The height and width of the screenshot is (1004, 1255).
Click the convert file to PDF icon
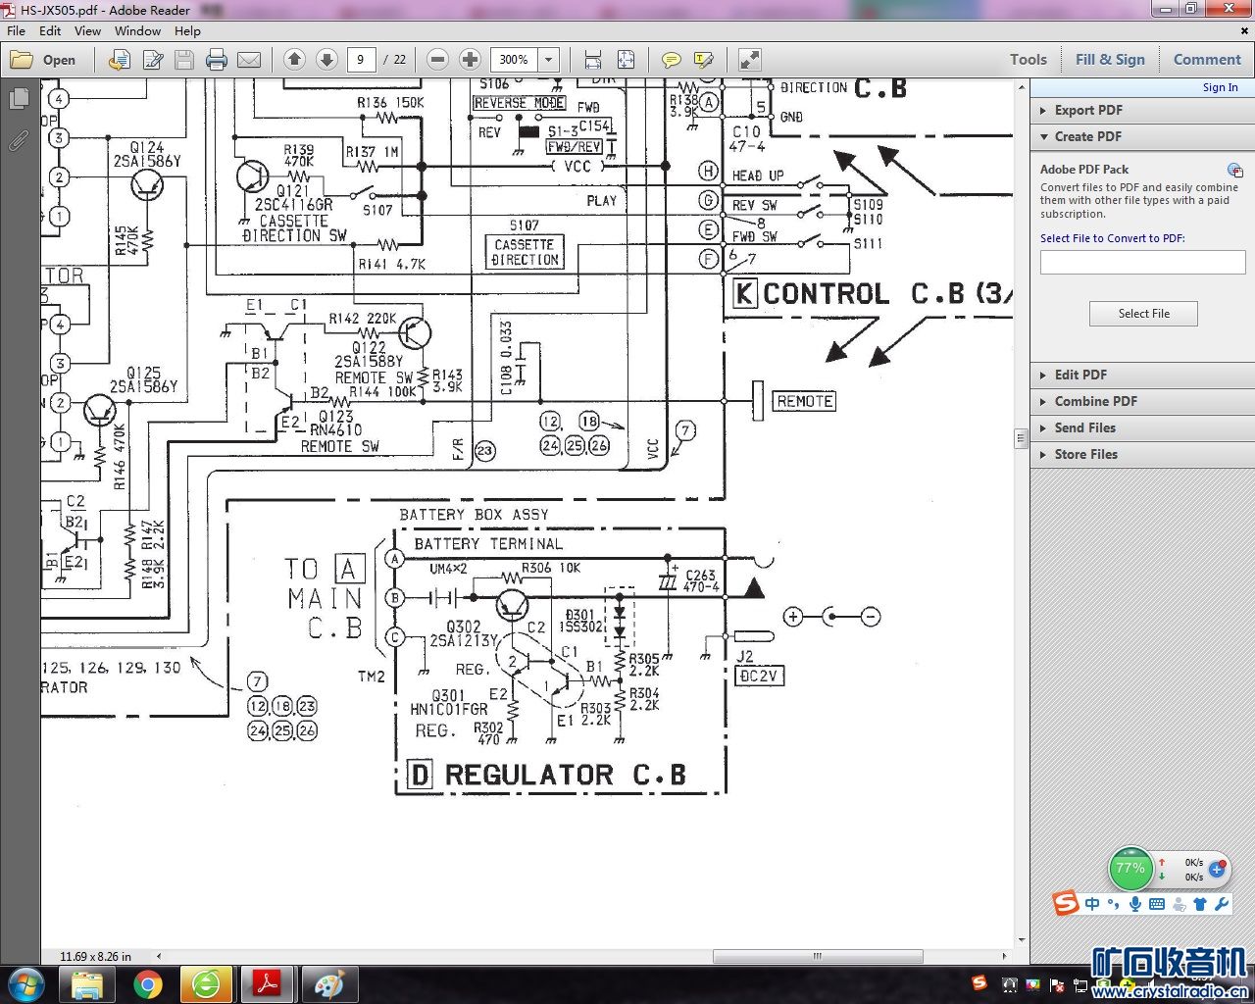click(119, 60)
